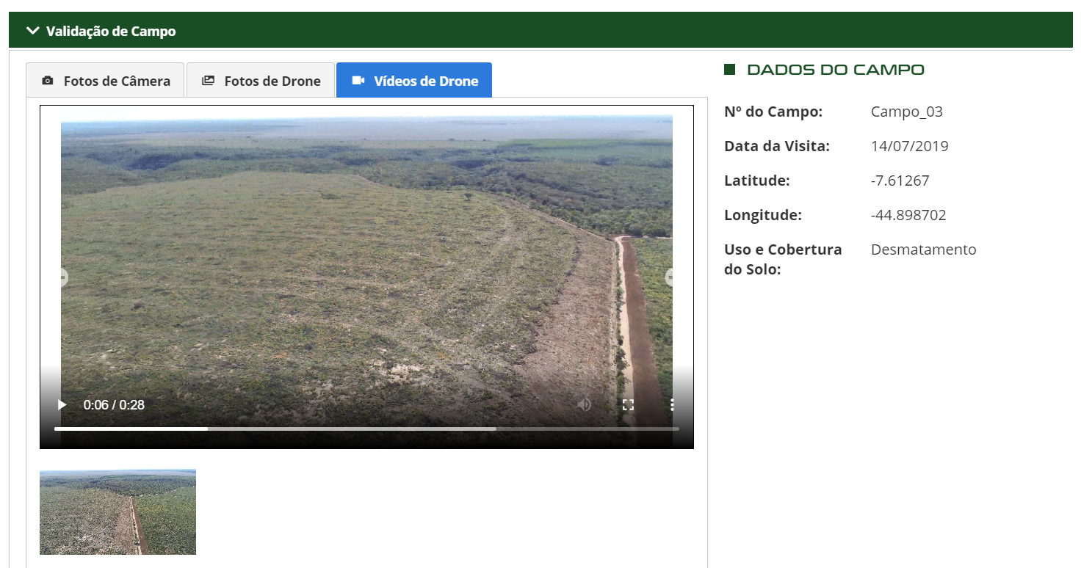Go to previous video with left arrow

point(62,277)
